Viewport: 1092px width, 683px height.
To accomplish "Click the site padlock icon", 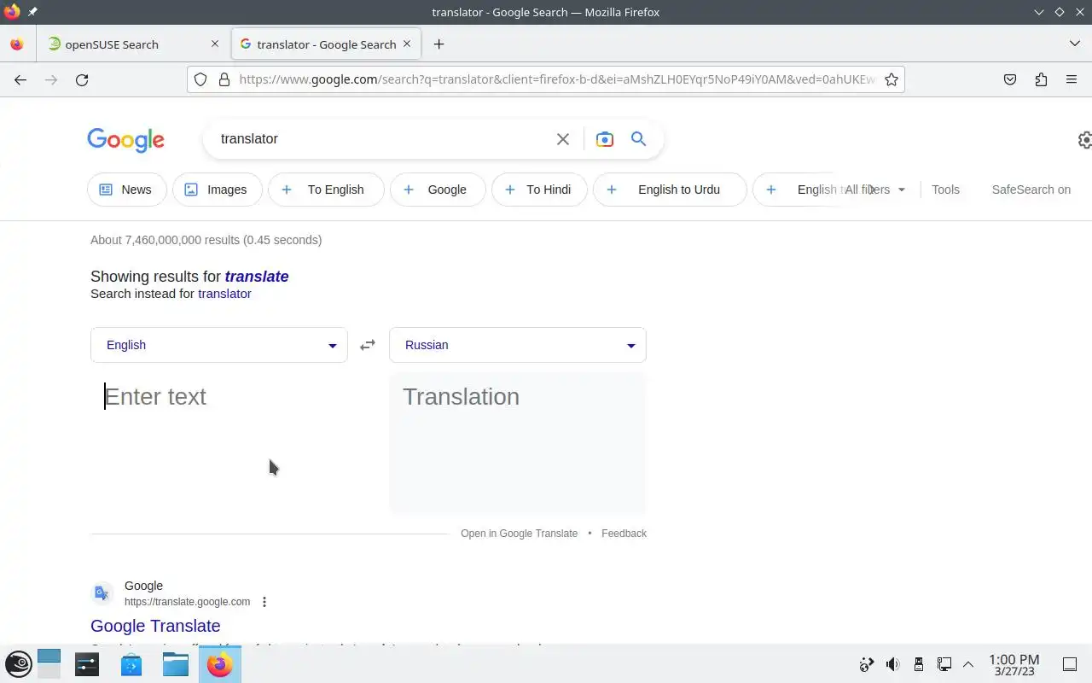I will tap(224, 79).
